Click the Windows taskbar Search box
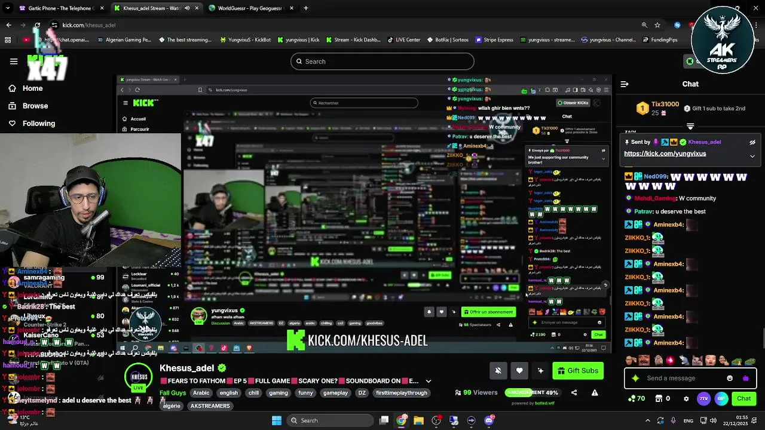Viewport: 765px width, 430px height. 329,420
